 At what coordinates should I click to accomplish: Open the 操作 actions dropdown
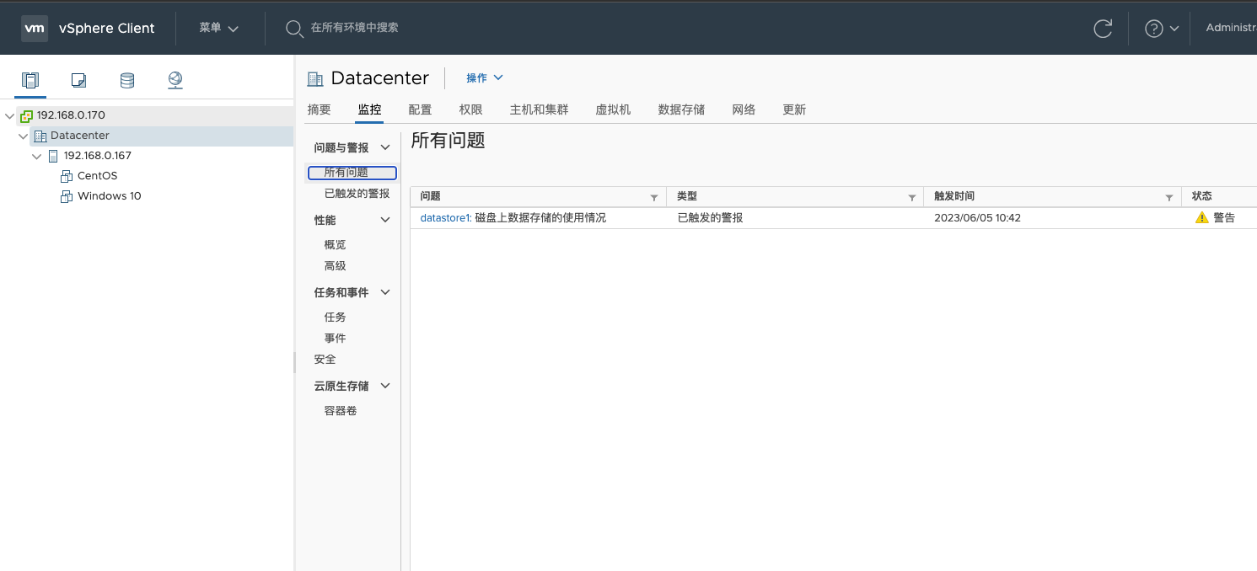coord(485,77)
